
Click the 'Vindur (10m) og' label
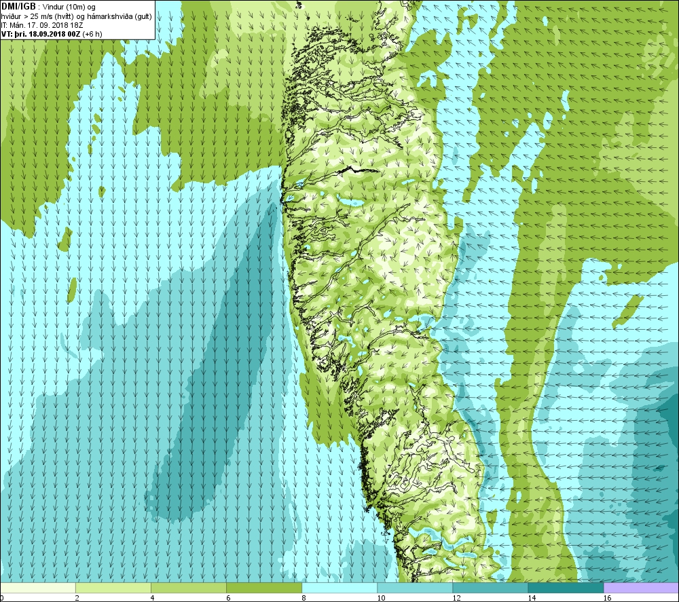[69, 7]
